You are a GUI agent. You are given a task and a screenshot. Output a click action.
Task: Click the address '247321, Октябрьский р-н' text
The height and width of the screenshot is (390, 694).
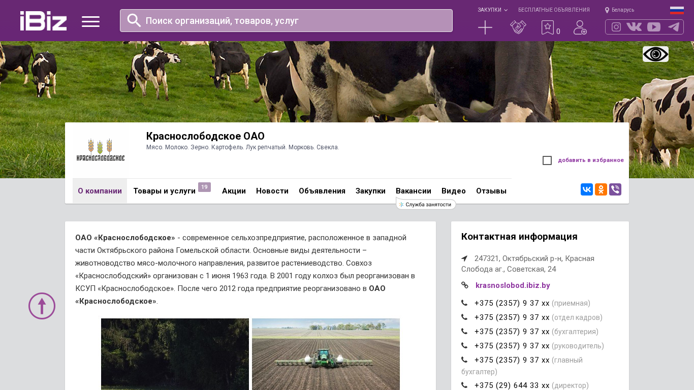[x=528, y=264]
